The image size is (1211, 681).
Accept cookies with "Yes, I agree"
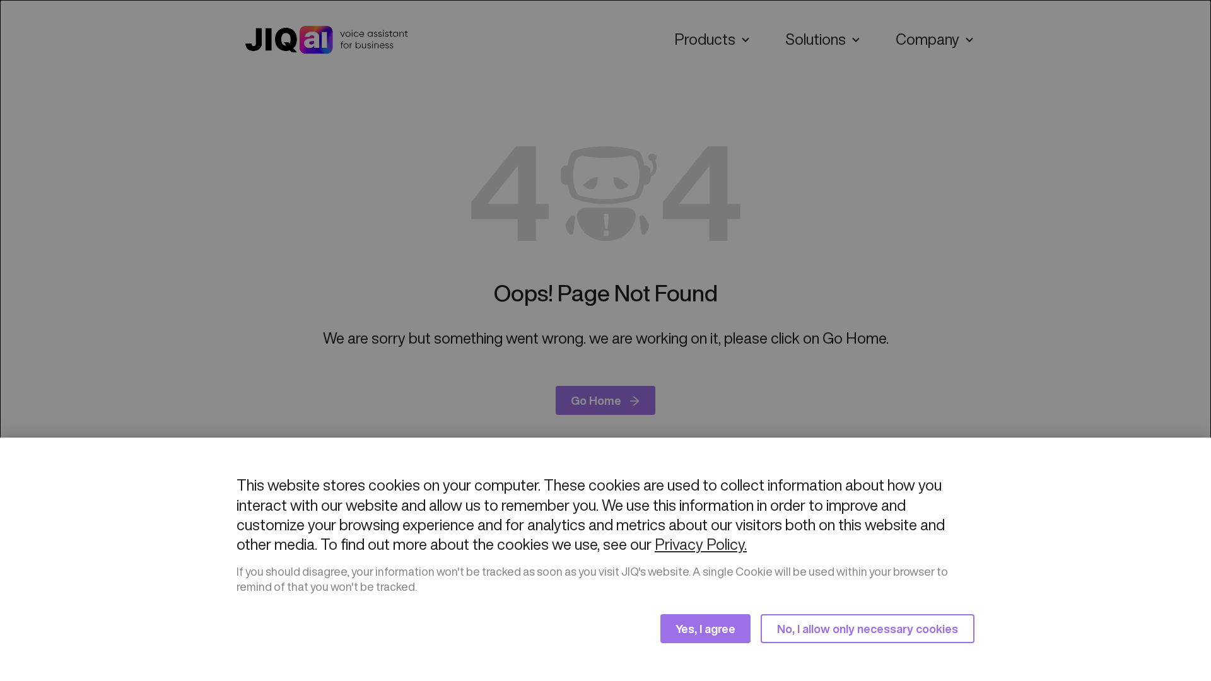(x=705, y=629)
